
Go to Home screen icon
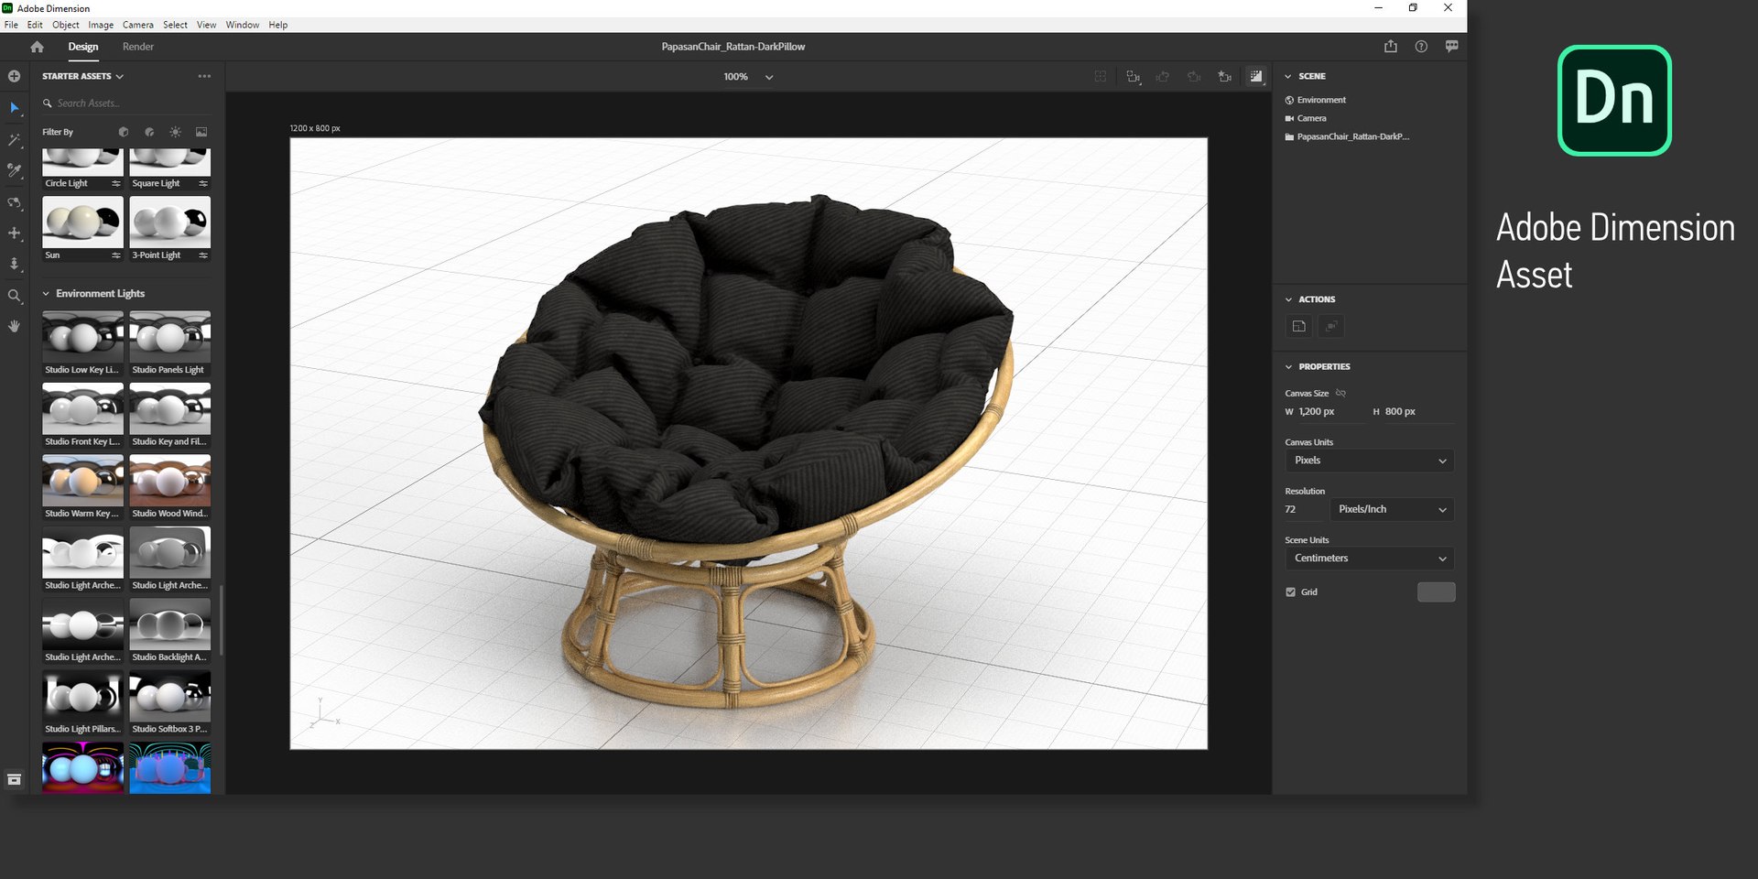tap(37, 47)
